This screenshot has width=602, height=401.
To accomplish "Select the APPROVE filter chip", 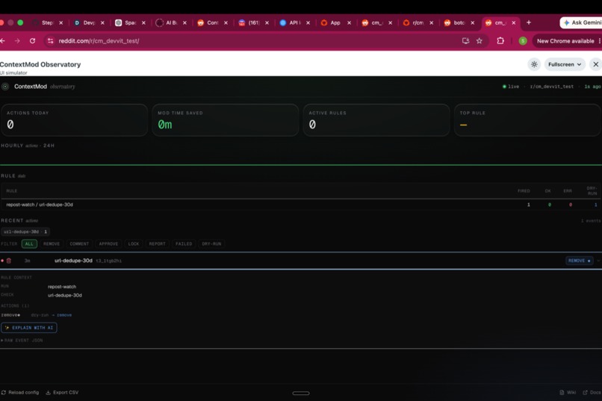I will 108,244.
